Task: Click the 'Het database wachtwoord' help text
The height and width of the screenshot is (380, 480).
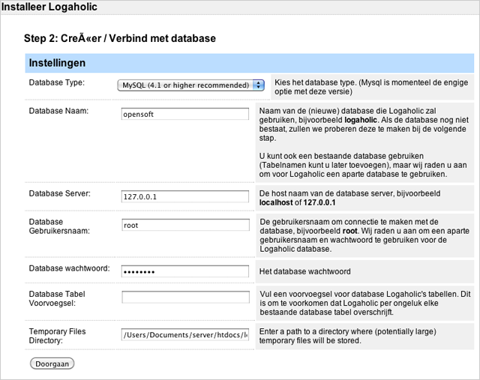Action: (305, 271)
